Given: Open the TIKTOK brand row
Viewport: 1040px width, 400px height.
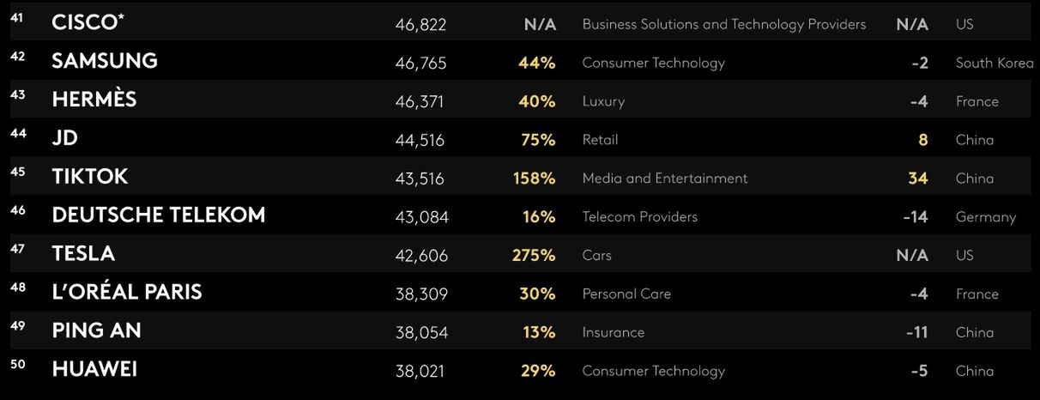Looking at the screenshot, I should 90,177.
